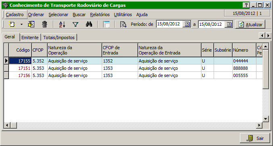Click the trash delete icon
This screenshot has width=273, height=146.
tap(45, 24)
